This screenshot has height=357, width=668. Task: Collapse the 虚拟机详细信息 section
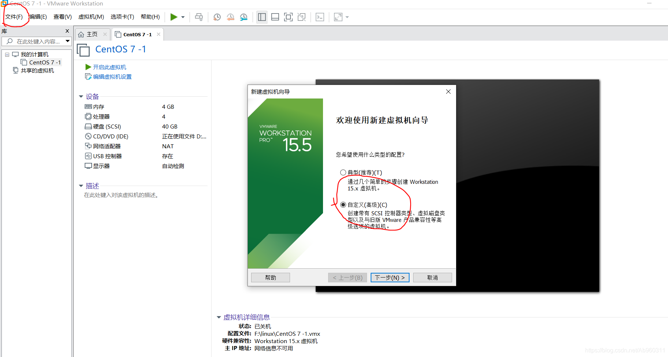tap(219, 317)
